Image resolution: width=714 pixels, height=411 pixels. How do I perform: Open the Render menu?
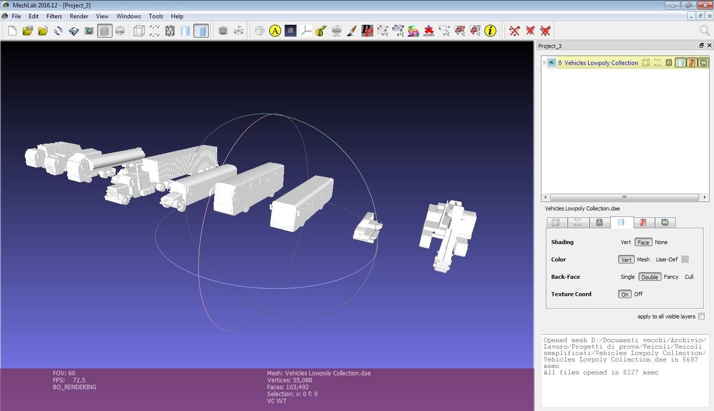tap(79, 16)
